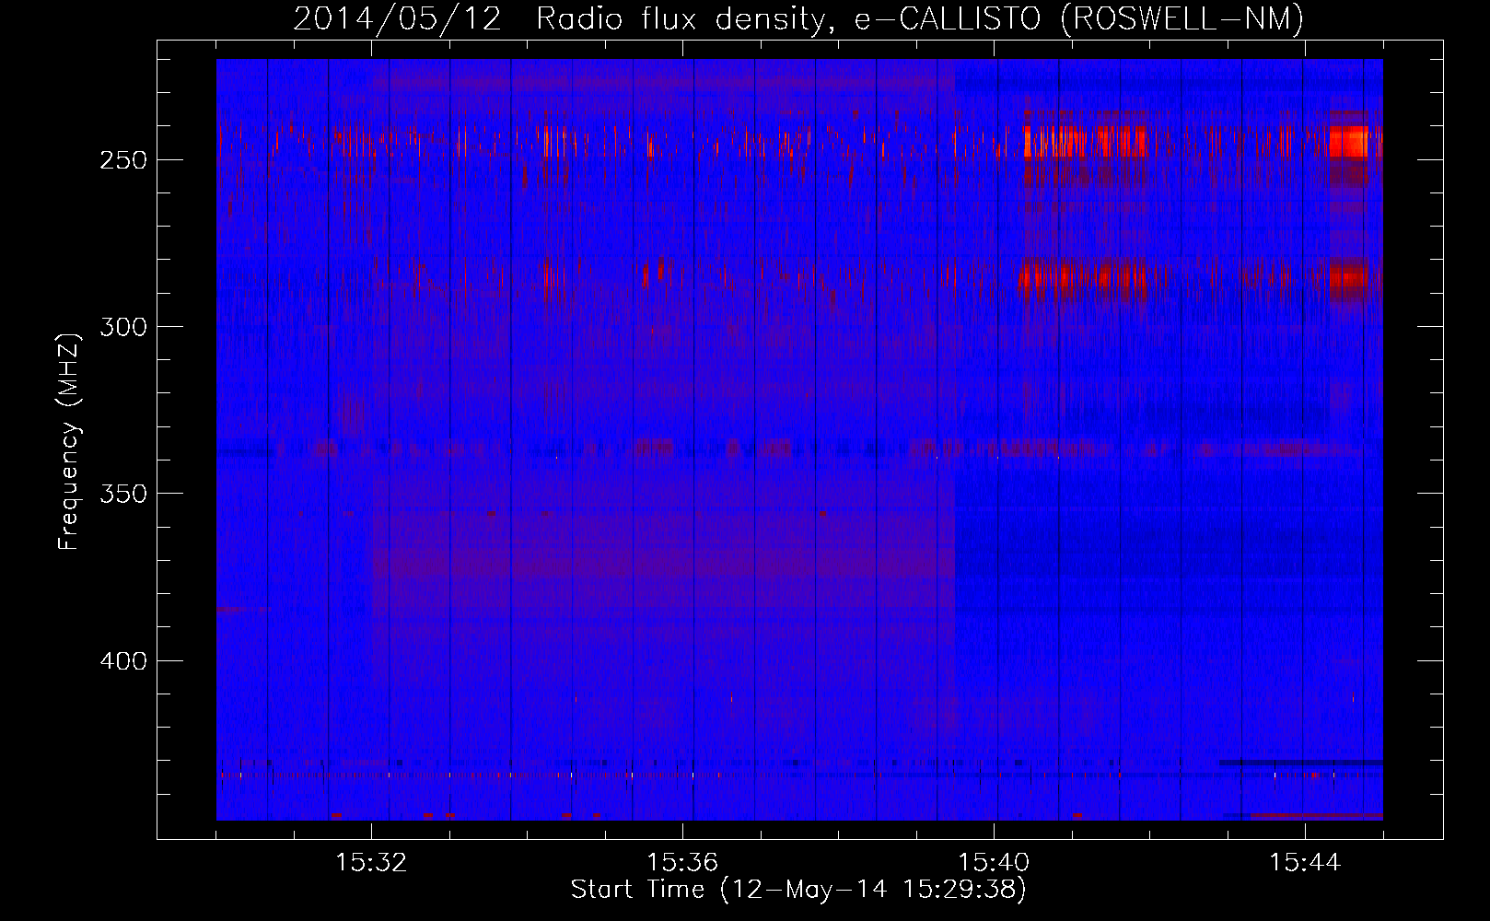Click the 15:40 time tick label
Image resolution: width=1490 pixels, height=921 pixels.
click(994, 863)
